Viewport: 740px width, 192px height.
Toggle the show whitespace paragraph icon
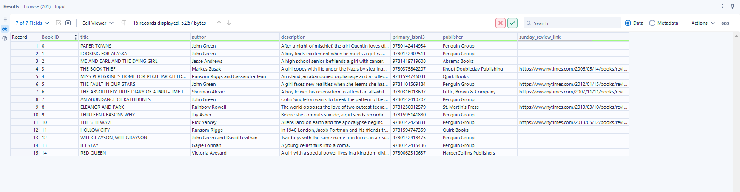point(124,23)
